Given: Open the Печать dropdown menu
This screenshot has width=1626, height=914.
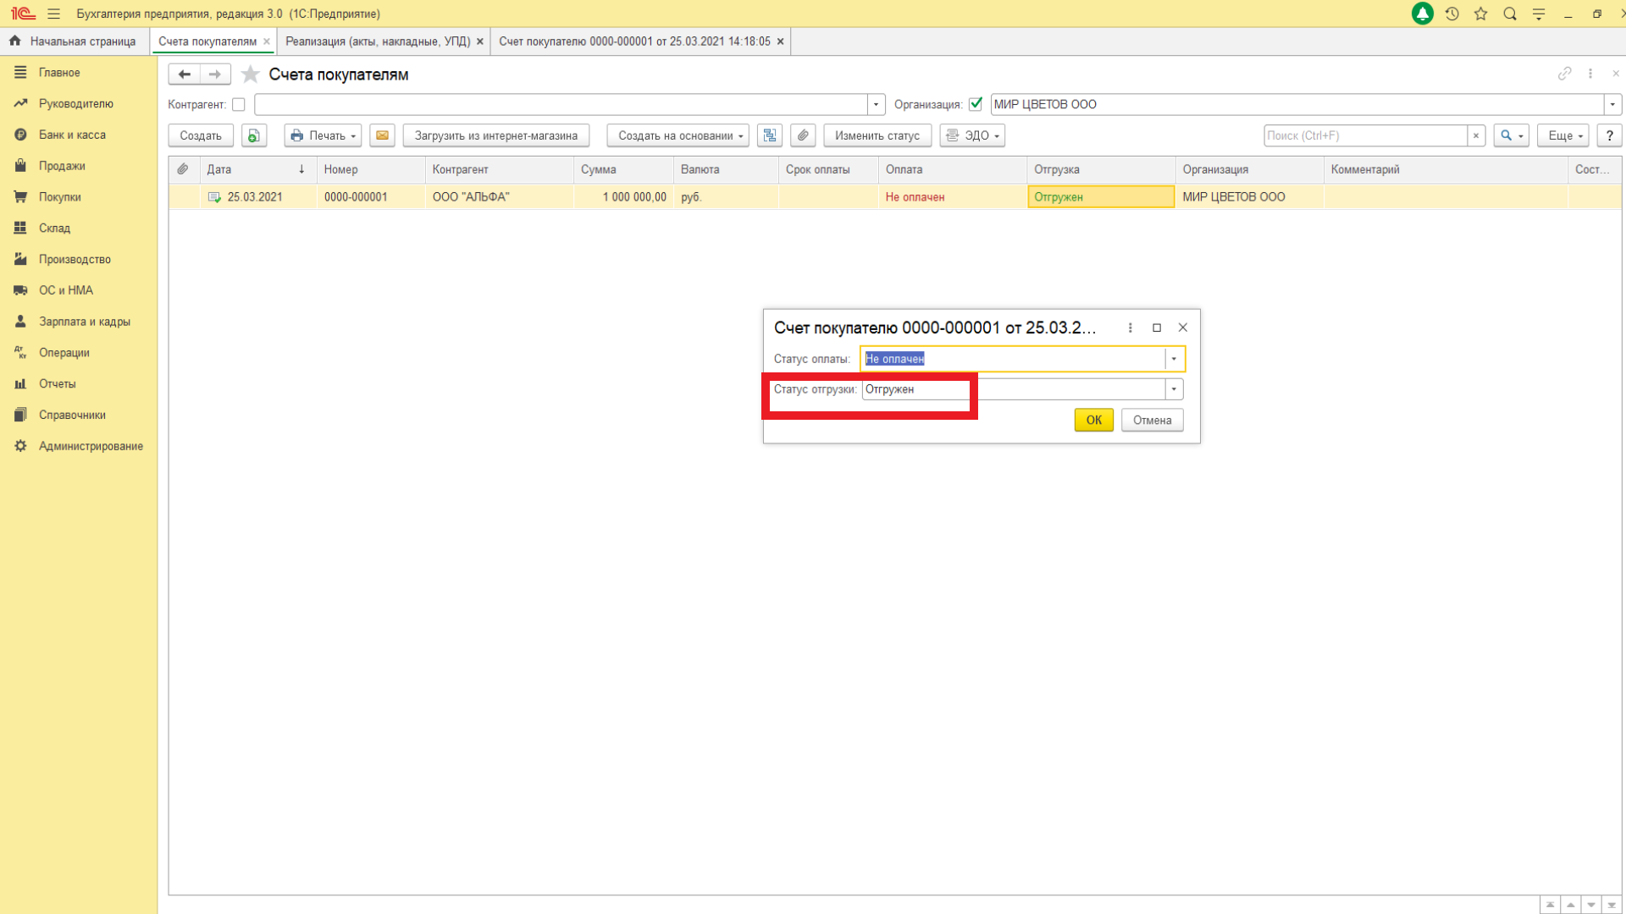Looking at the screenshot, I should click(323, 135).
